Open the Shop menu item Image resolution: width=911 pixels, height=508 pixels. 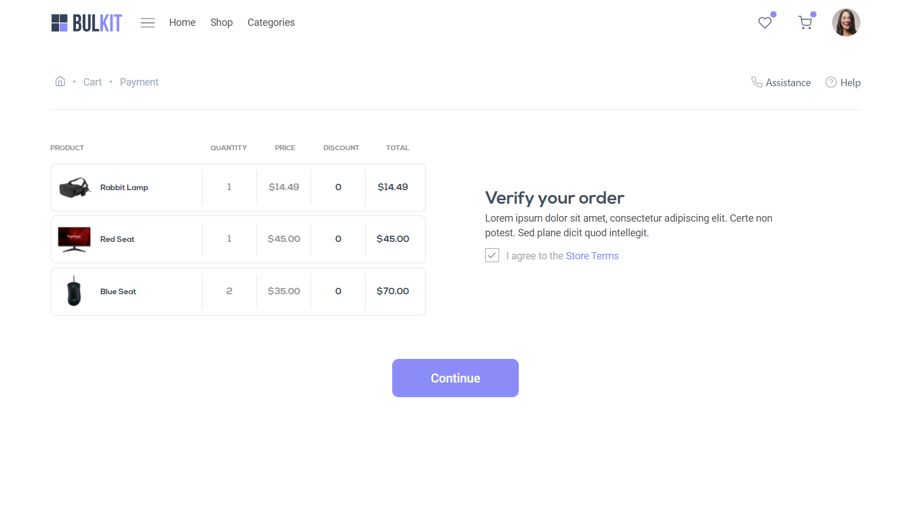221,23
